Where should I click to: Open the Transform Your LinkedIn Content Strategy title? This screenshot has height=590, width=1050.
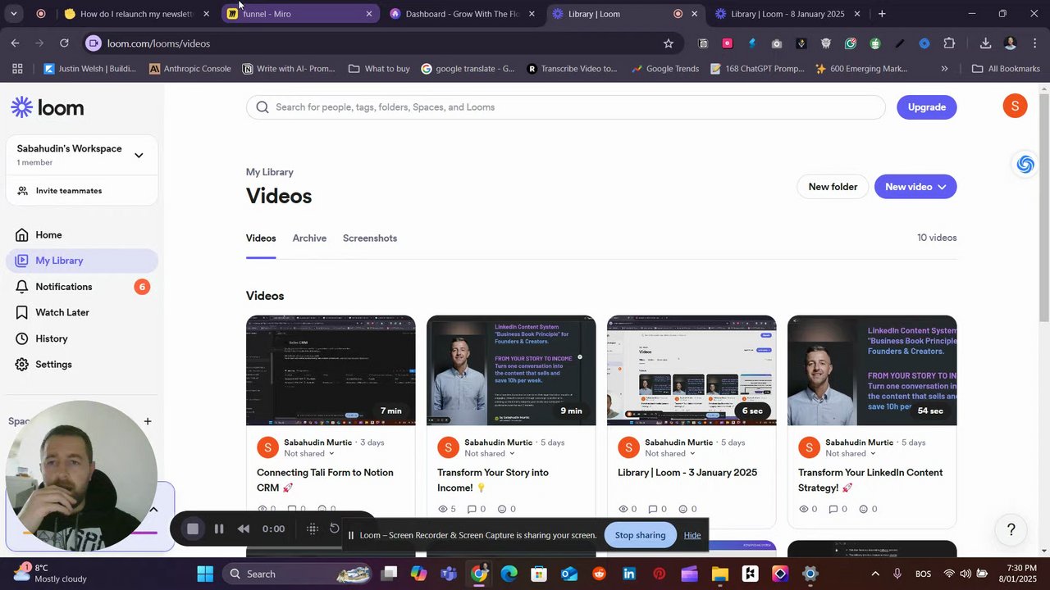click(x=870, y=480)
